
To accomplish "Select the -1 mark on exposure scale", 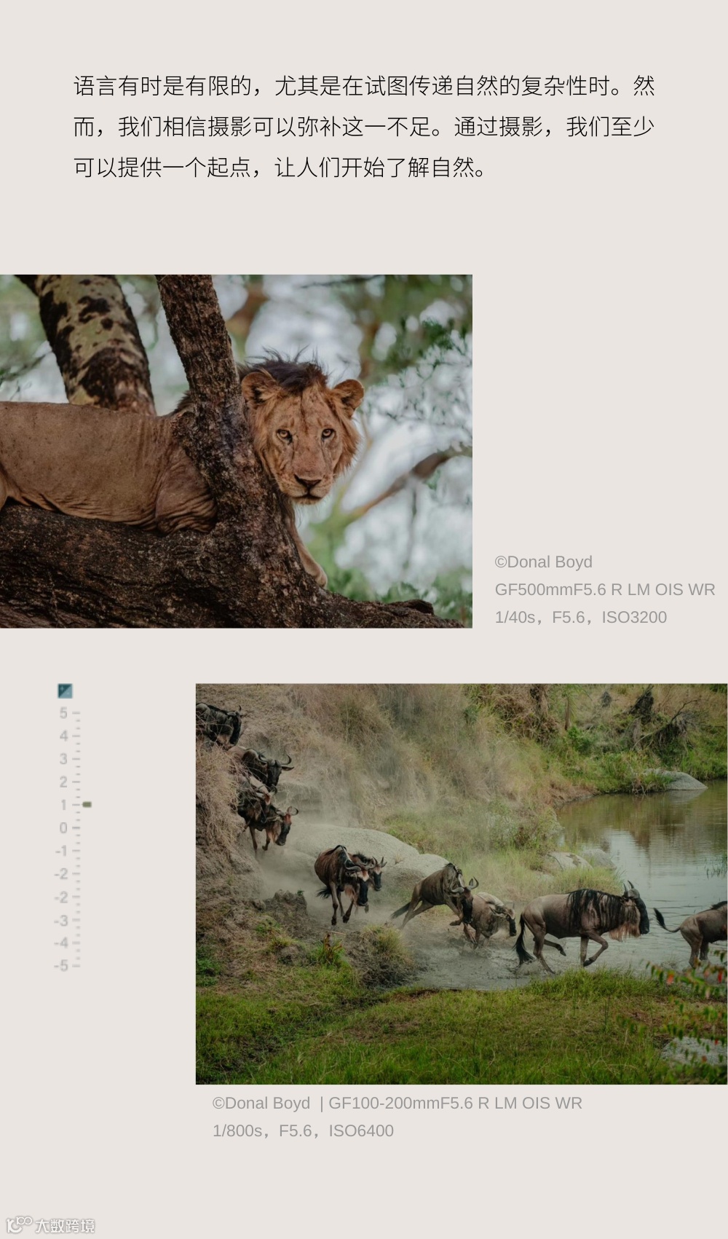I will tap(62, 851).
